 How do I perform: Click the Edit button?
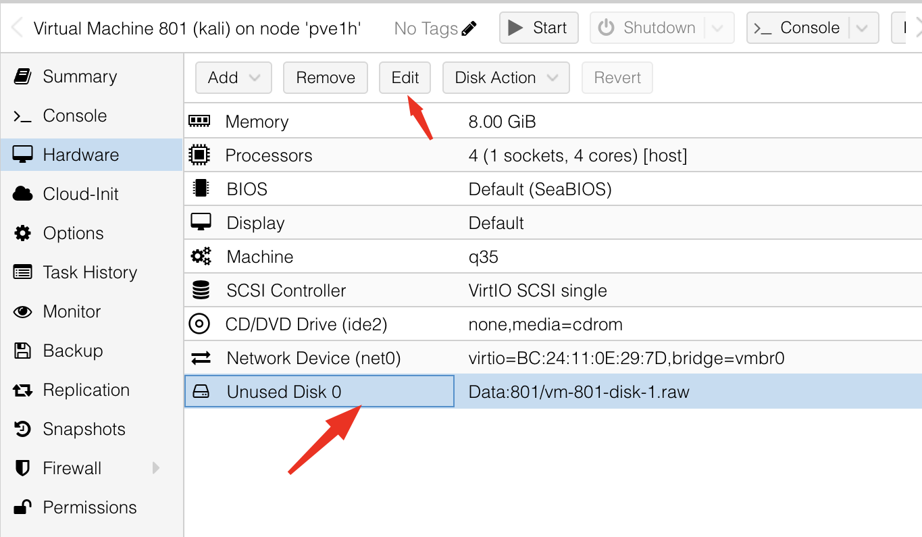click(x=405, y=78)
